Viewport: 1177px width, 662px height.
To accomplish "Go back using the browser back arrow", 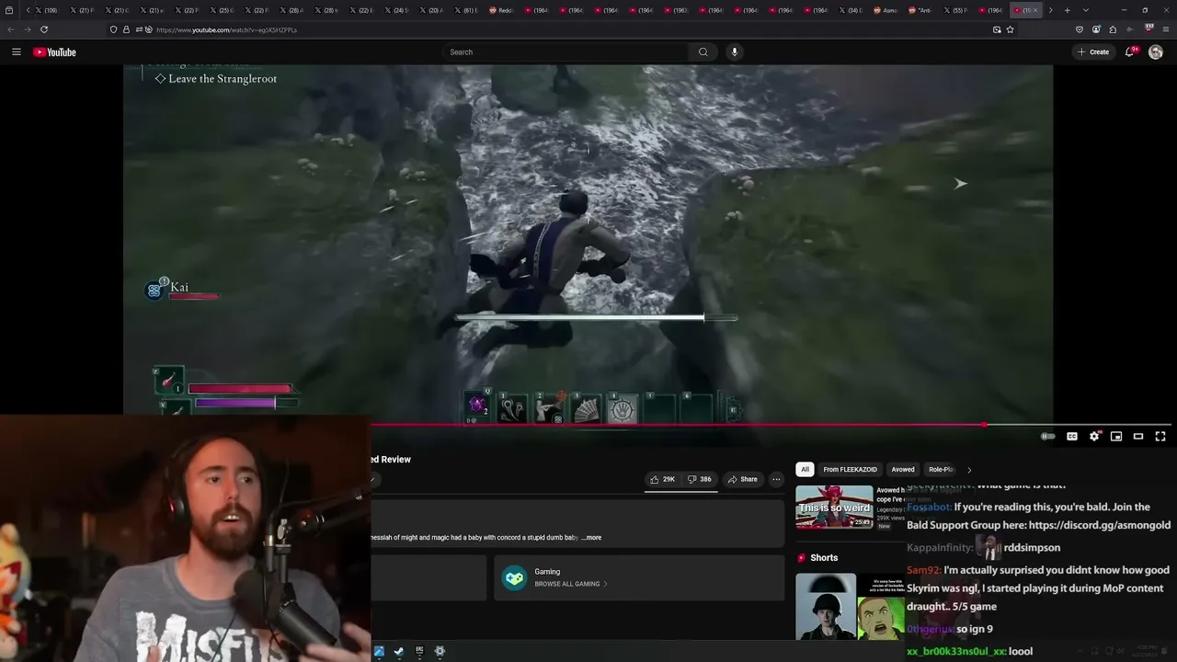I will tap(11, 29).
